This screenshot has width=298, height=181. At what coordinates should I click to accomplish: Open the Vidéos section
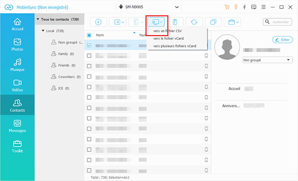coord(17,86)
